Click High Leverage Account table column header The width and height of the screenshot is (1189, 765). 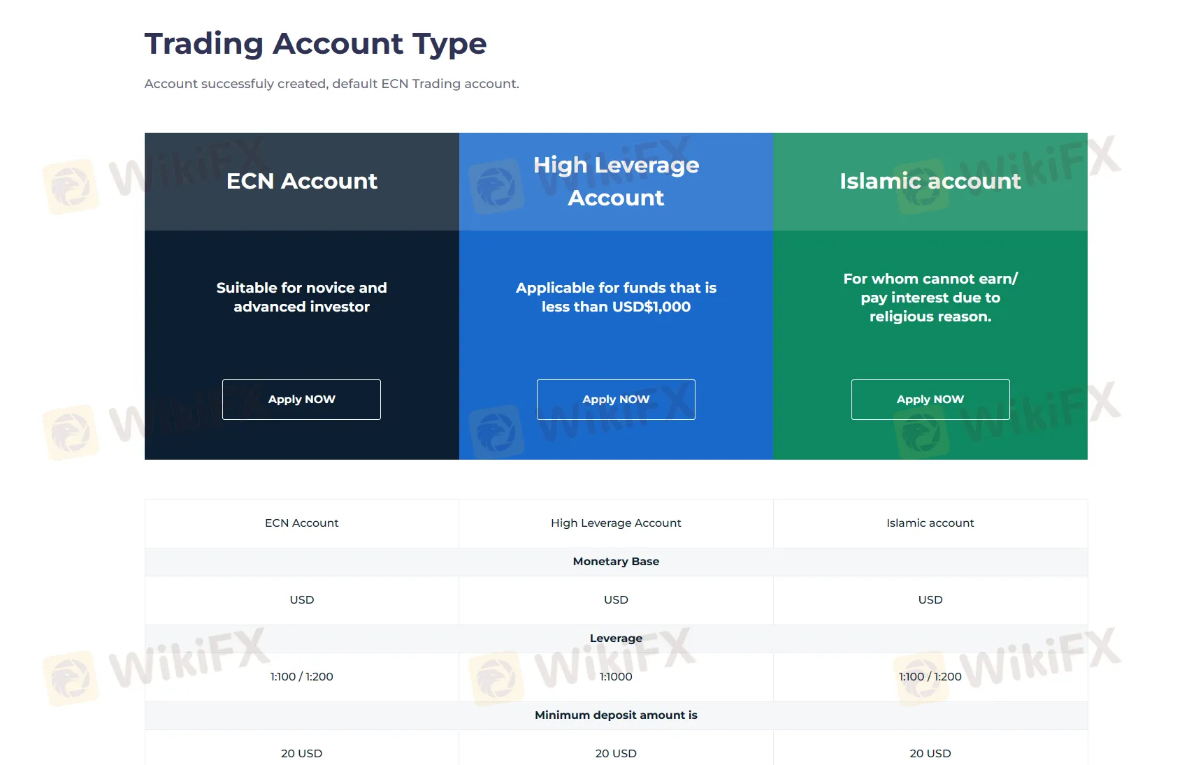tap(616, 523)
